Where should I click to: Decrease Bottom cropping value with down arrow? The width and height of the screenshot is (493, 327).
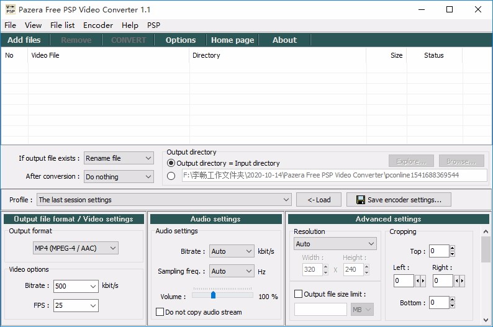coord(452,305)
